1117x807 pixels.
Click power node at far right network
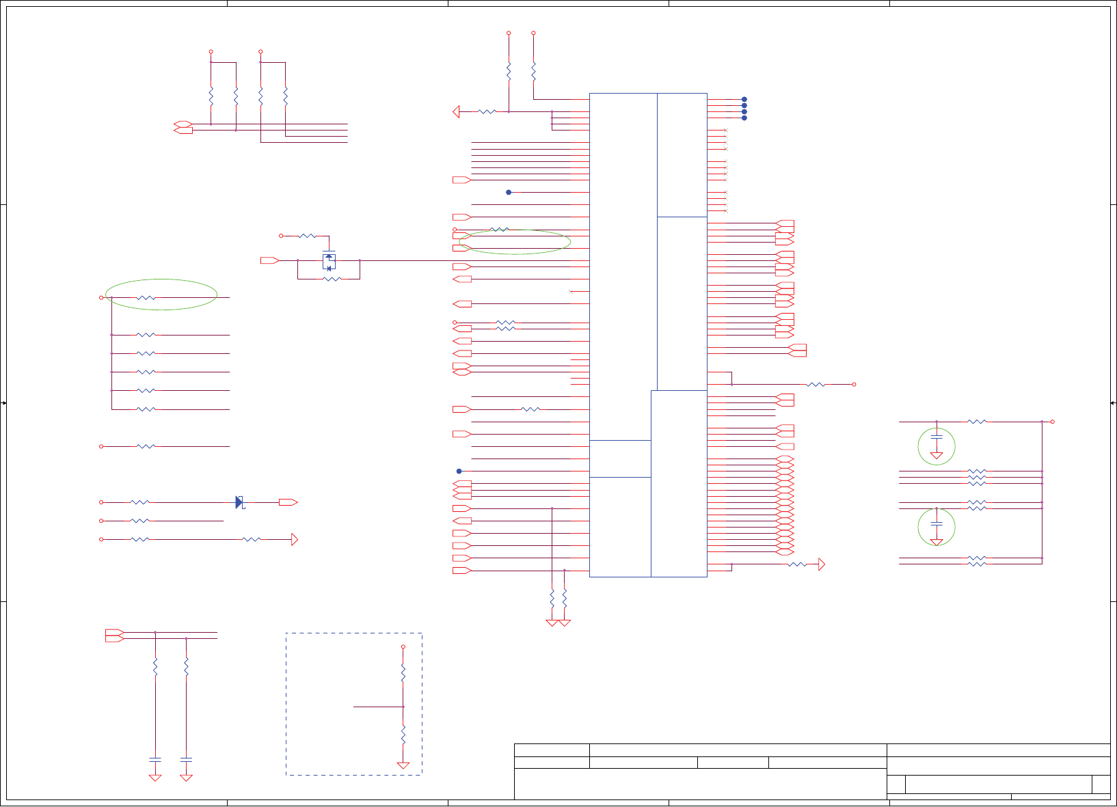pyautogui.click(x=1053, y=422)
